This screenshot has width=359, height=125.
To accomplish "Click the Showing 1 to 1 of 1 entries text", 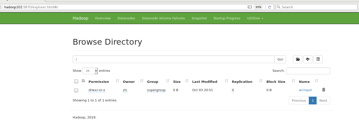I will click(95, 100).
